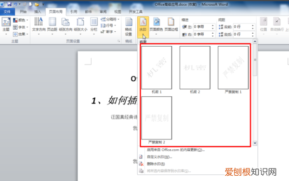289x181 pixels.
Task: Open the File (文件) tab
Action: point(7,12)
